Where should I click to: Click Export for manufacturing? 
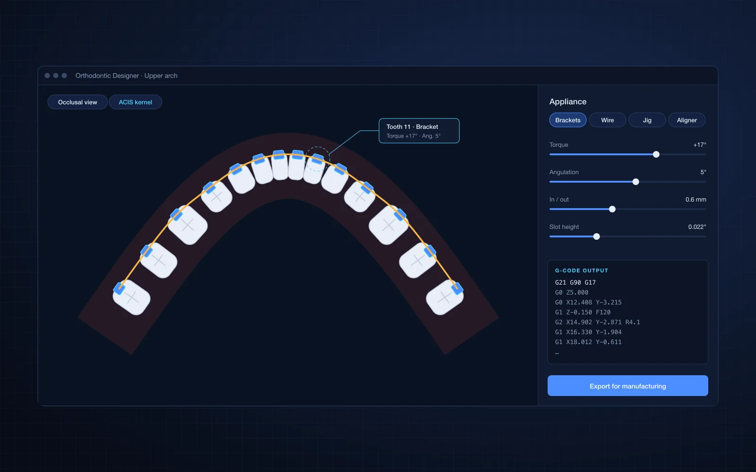[628, 386]
